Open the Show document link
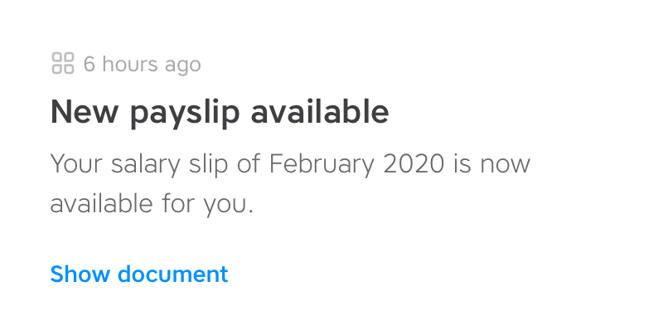The height and width of the screenshot is (335, 663). [139, 274]
